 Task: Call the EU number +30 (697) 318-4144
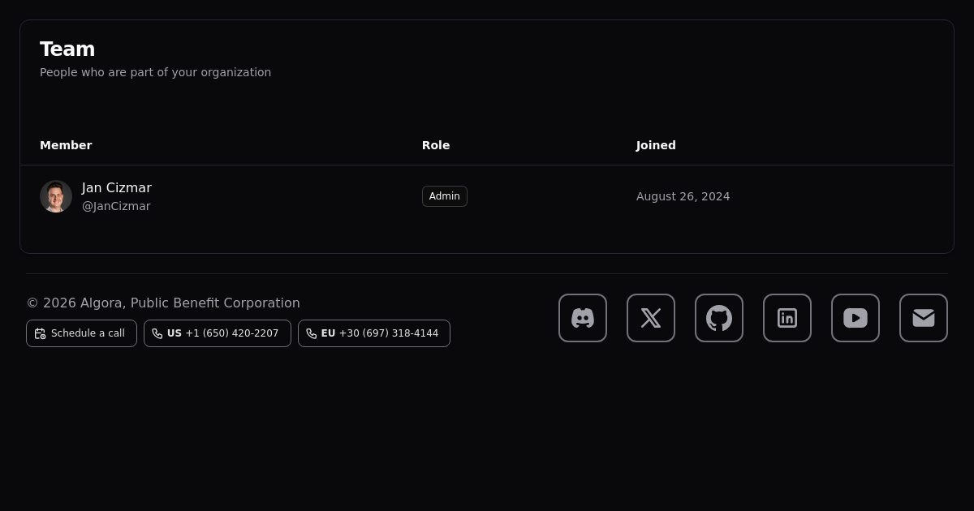380,333
